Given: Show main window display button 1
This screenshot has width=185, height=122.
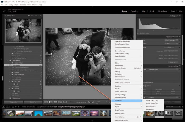Looking at the screenshot, I should (x=3, y=107).
